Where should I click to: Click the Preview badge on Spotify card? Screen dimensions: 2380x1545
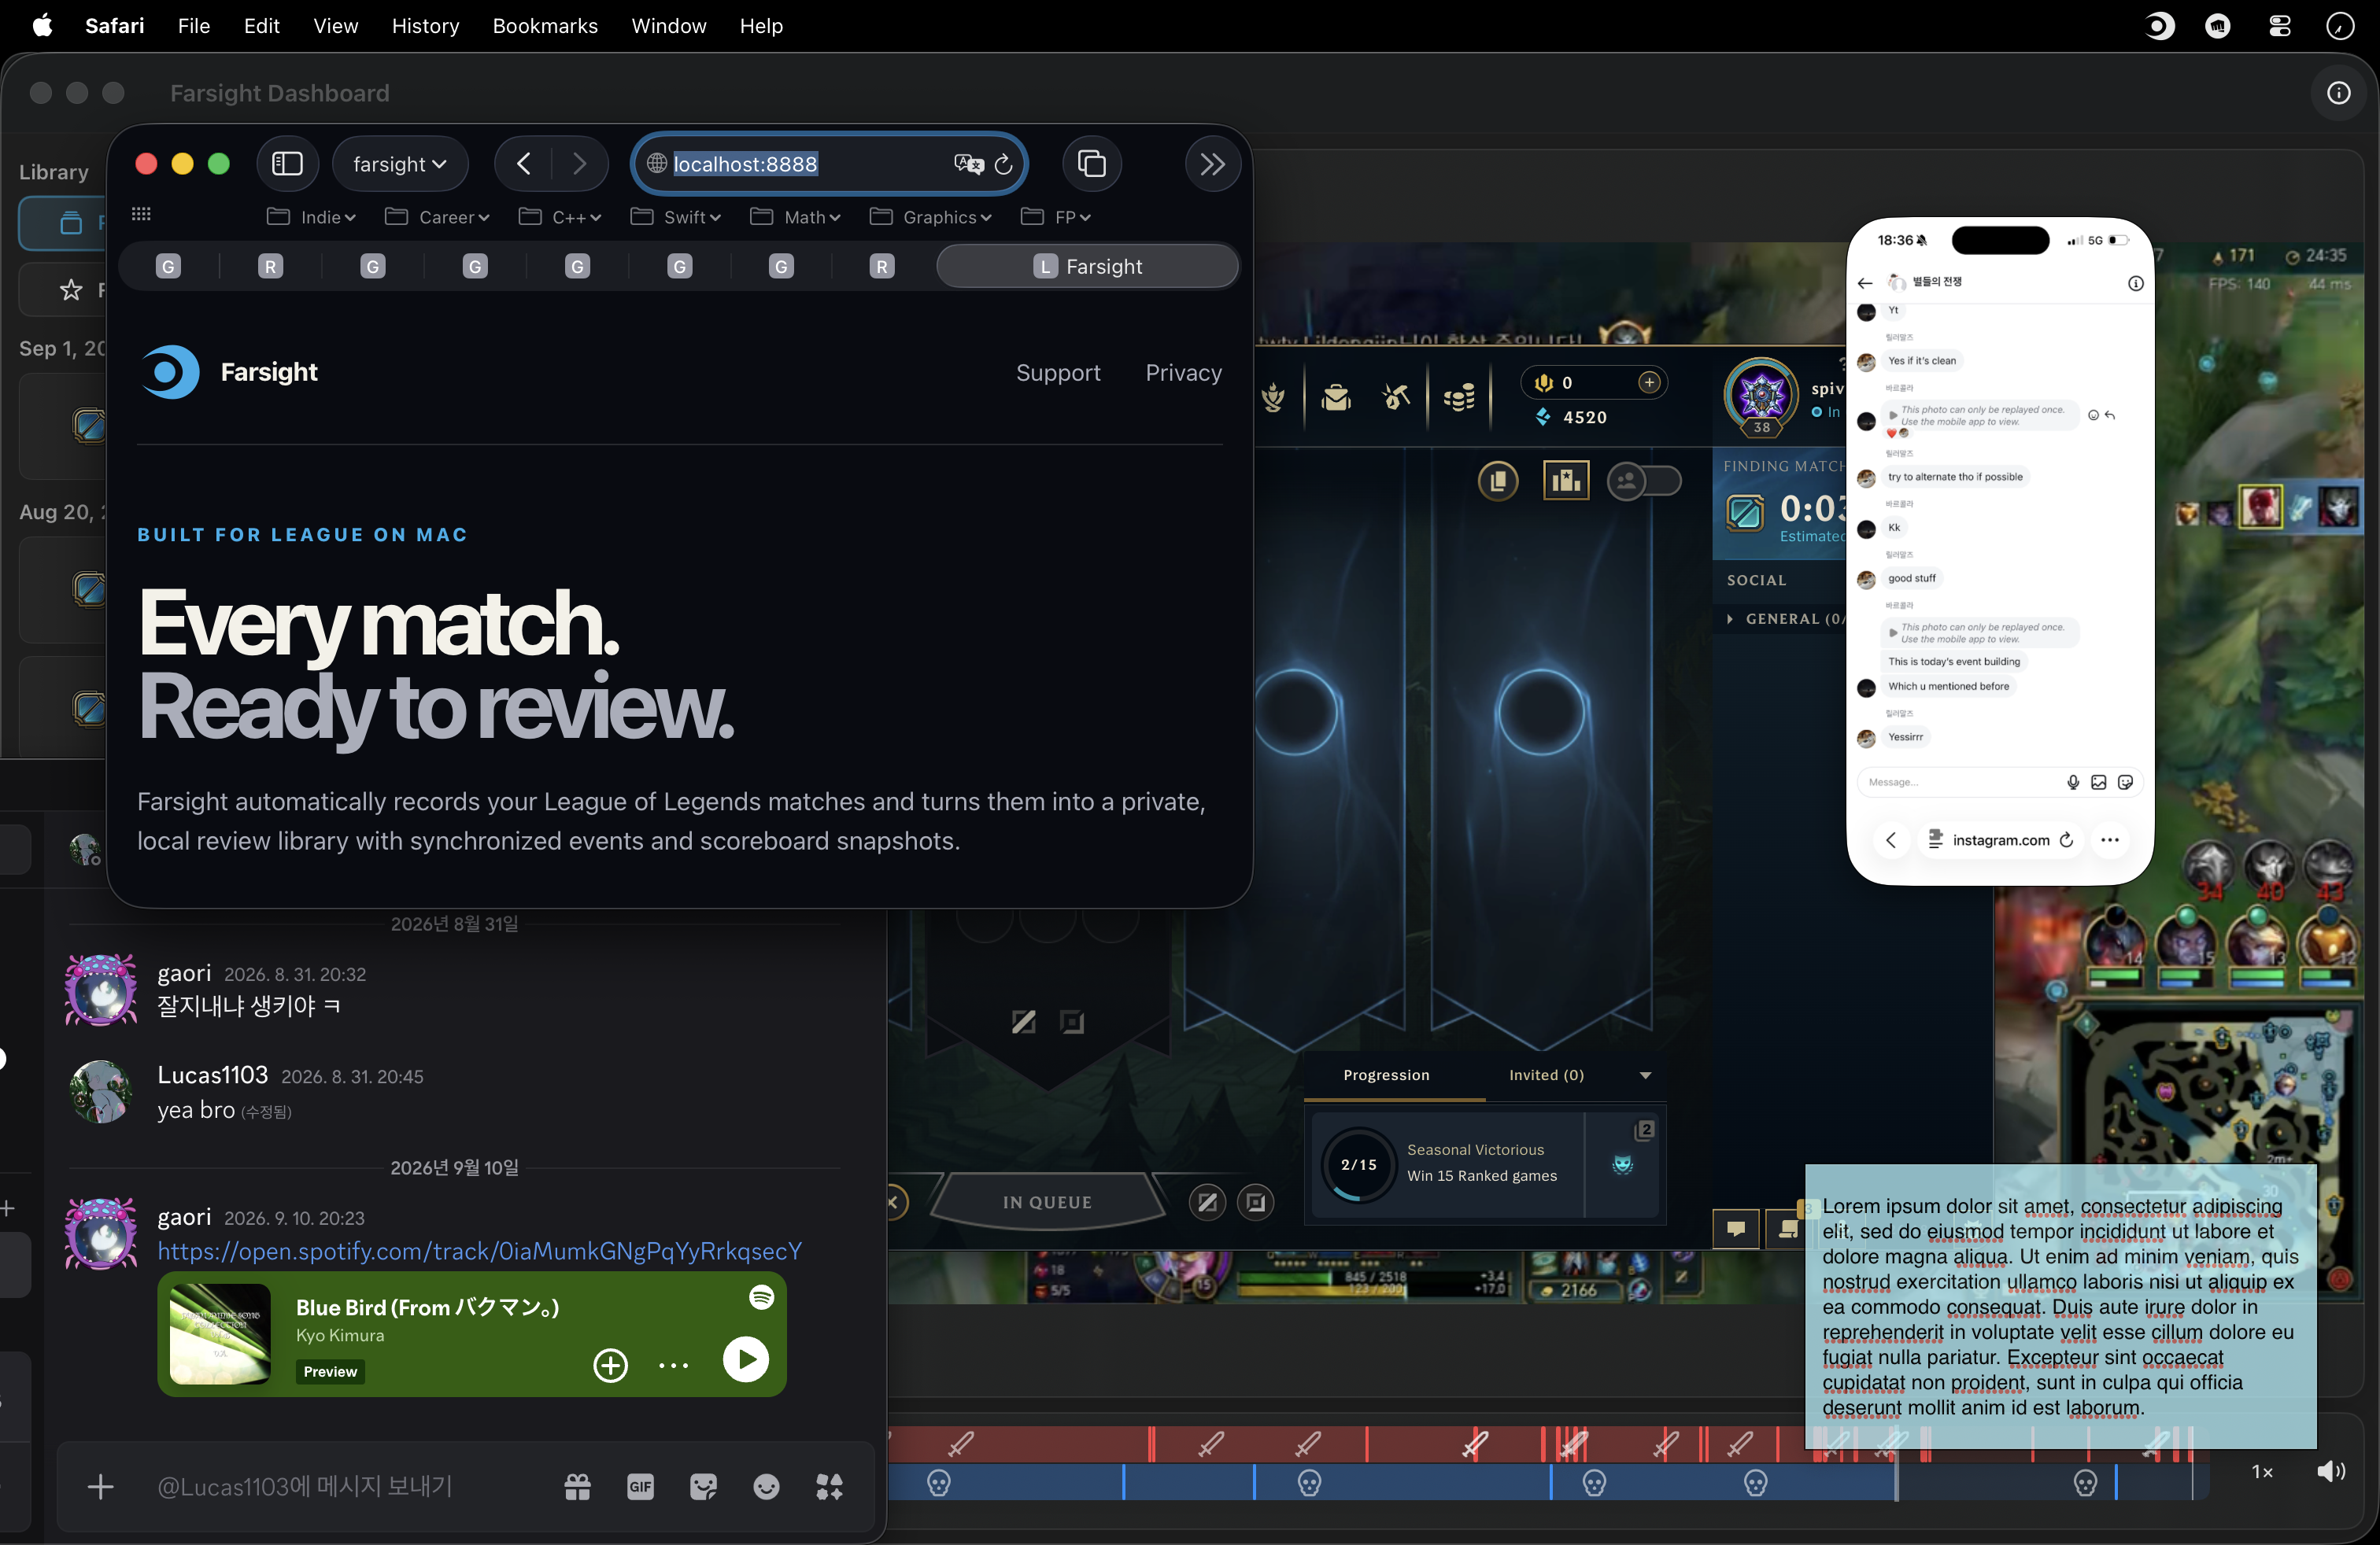330,1371
